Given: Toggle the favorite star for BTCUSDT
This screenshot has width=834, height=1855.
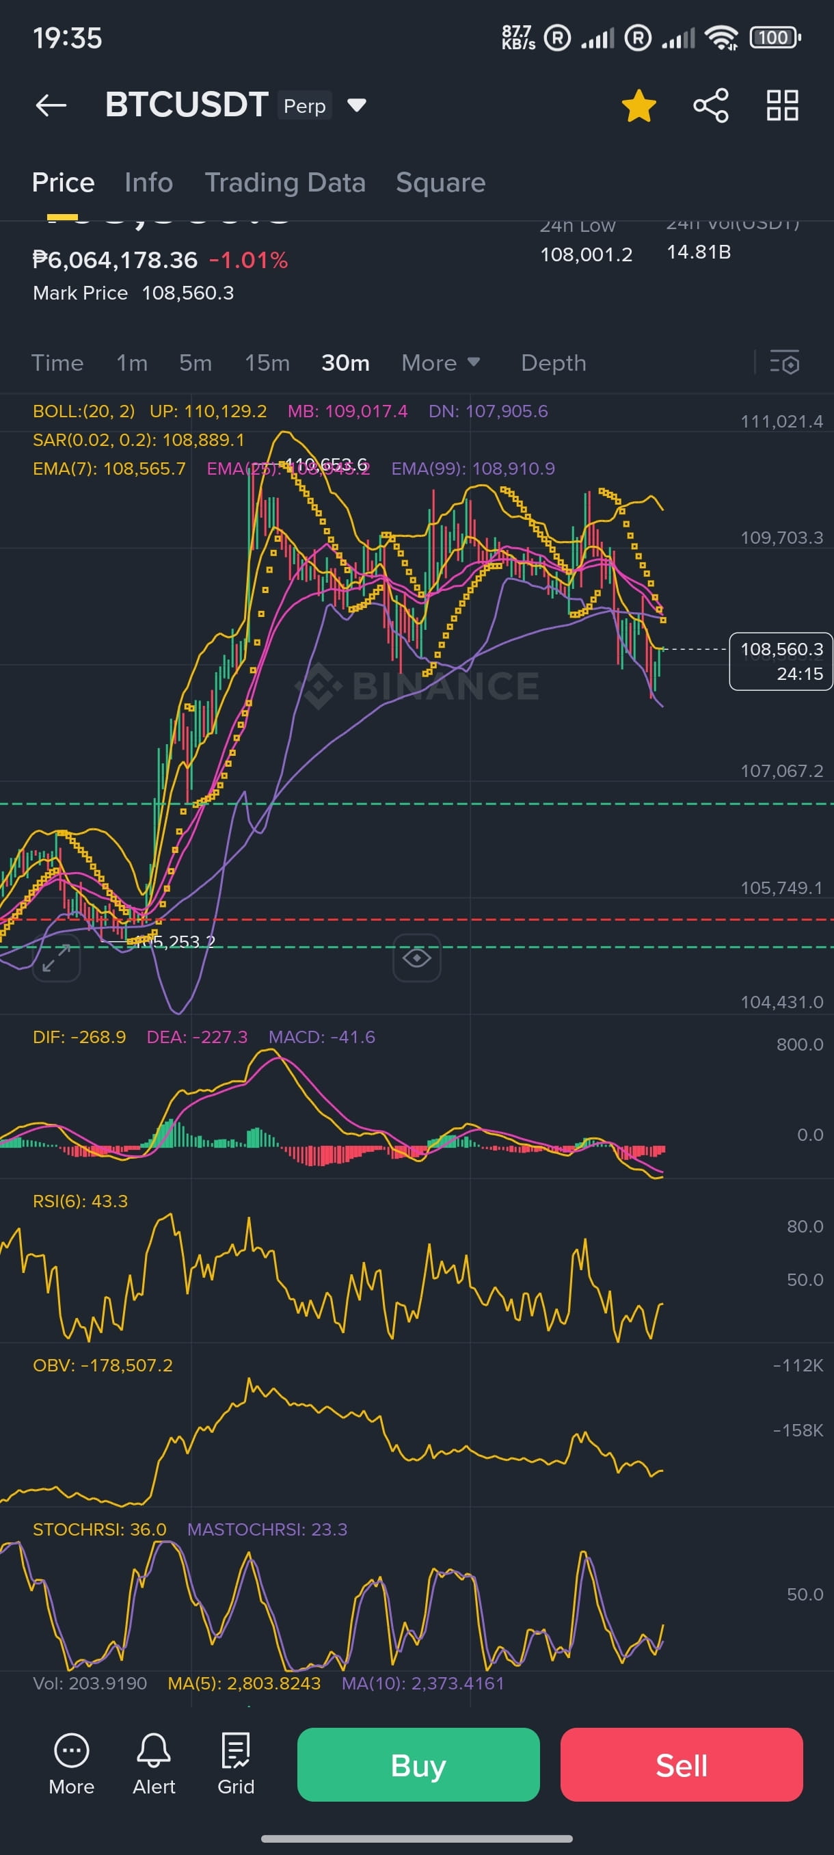Looking at the screenshot, I should coord(638,105).
